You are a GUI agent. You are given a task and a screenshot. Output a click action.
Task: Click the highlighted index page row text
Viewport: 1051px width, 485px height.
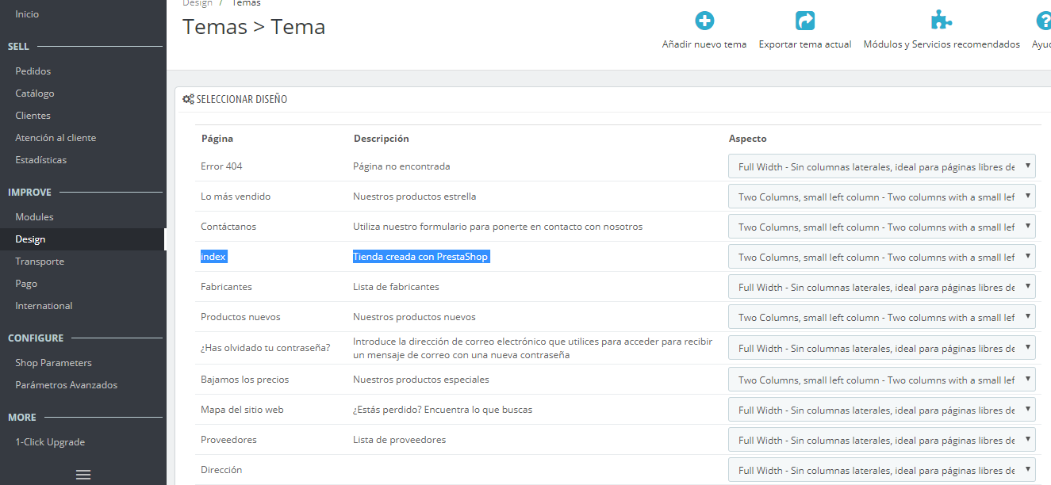pyautogui.click(x=214, y=257)
